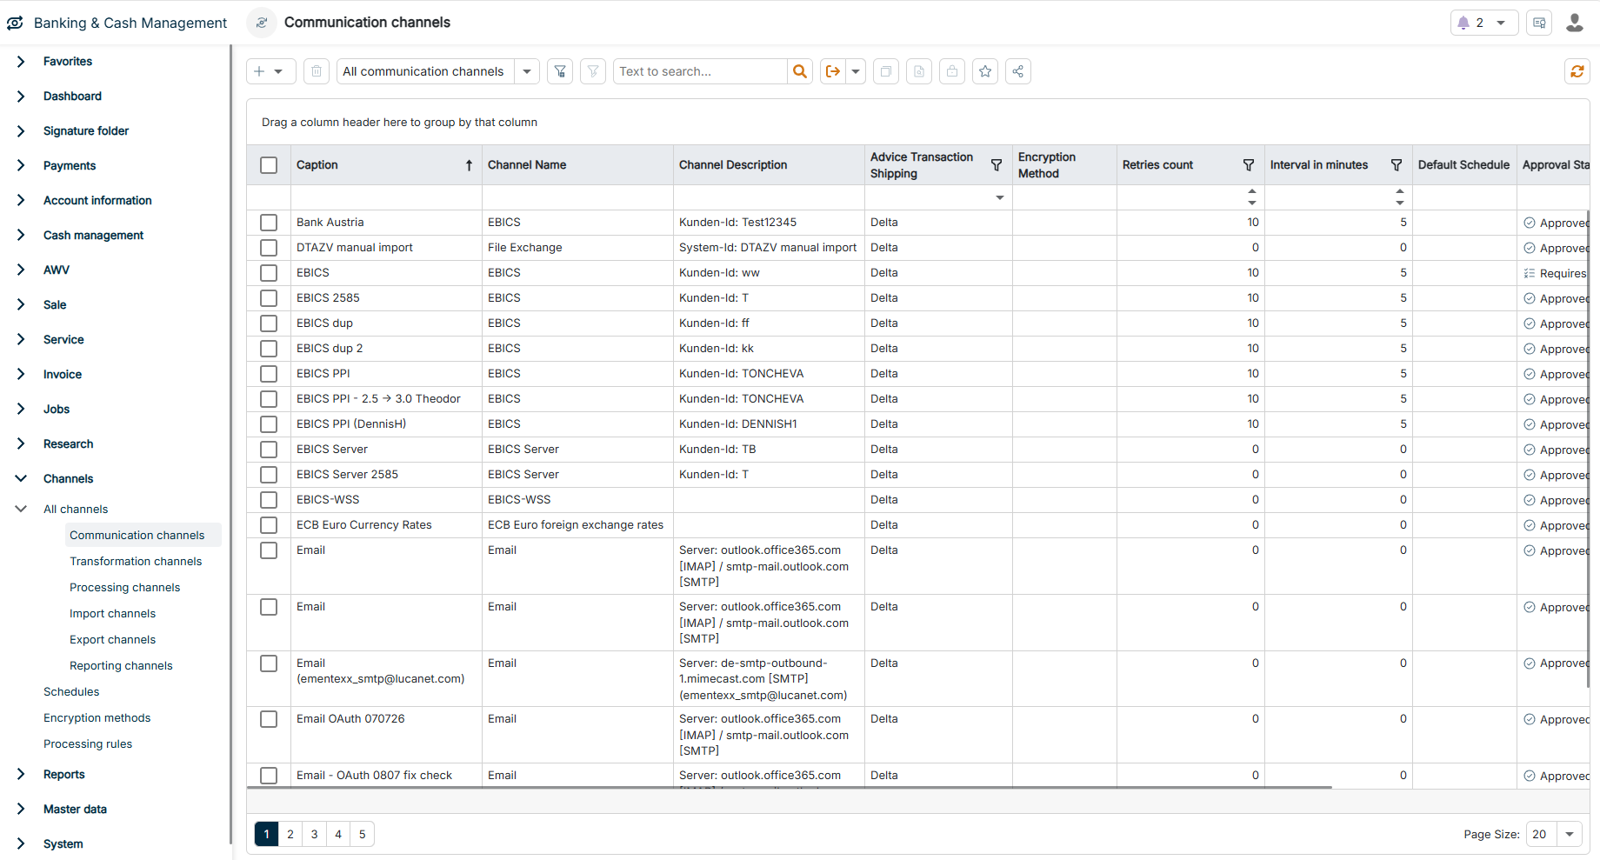Screen dimensions: 1600x860
Task: Click the Channel Description filter input
Action: pos(769,197)
